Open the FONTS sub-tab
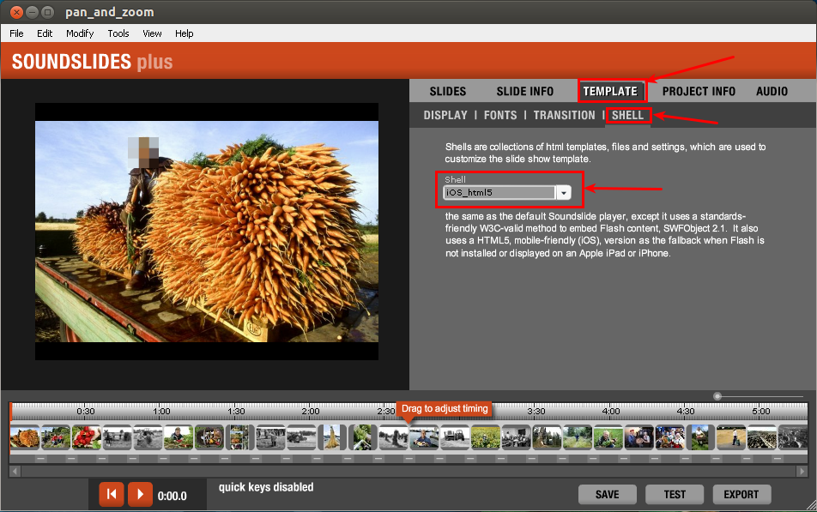The height and width of the screenshot is (512, 817). [500, 115]
